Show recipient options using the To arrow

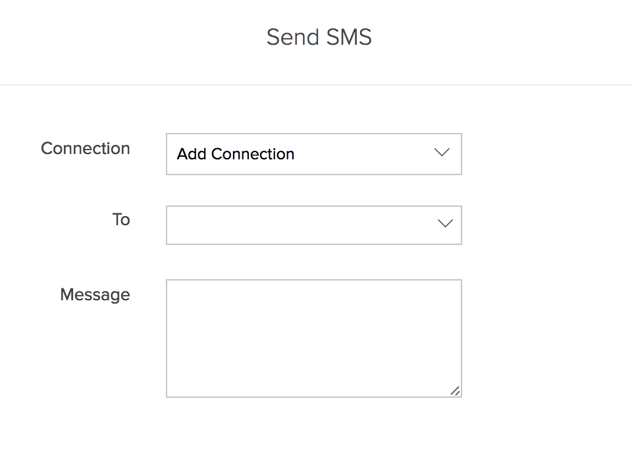(445, 224)
